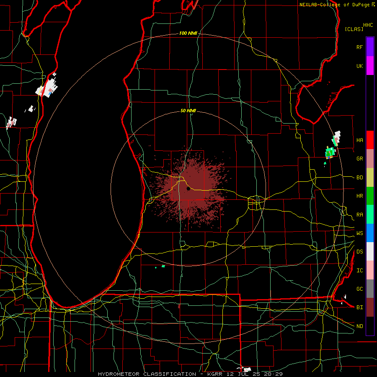Click the "GR" legend label
Viewport: 377px width, 377px height.
click(x=359, y=159)
